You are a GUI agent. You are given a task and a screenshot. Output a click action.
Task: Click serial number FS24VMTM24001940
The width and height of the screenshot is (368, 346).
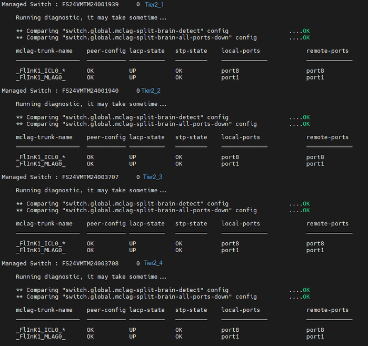pyautogui.click(x=91, y=91)
